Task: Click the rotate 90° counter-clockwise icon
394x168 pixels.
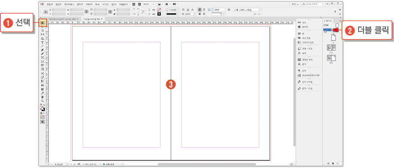Action: pyautogui.click(x=138, y=9)
